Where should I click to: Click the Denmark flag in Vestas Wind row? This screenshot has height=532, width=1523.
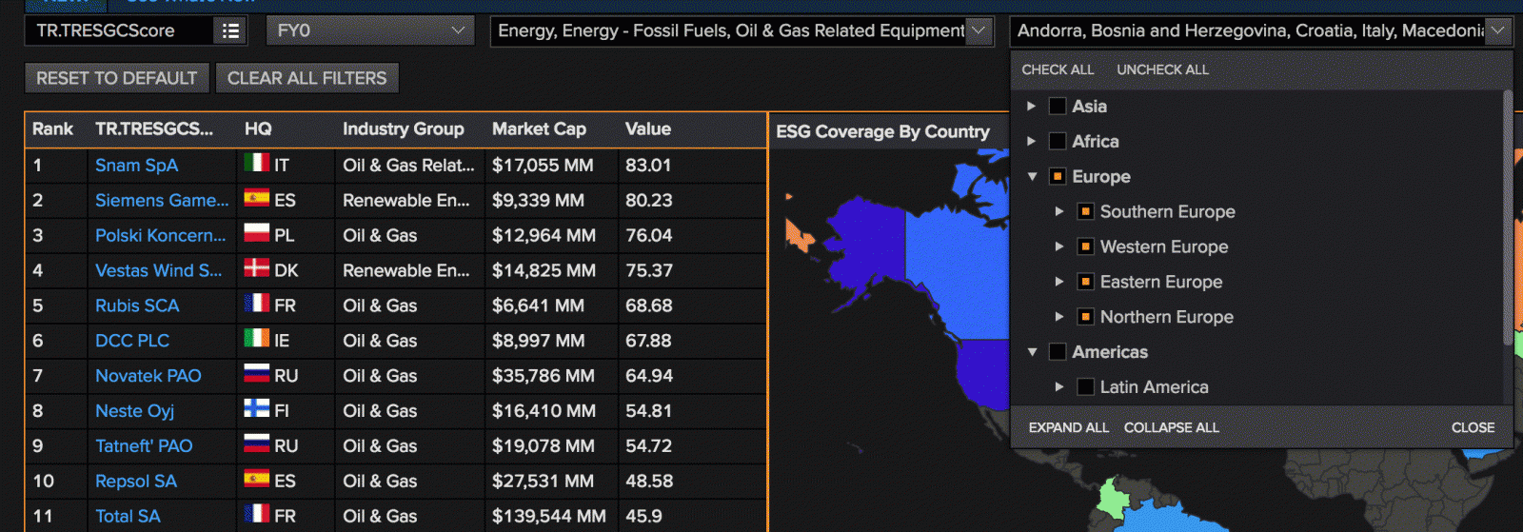click(256, 268)
